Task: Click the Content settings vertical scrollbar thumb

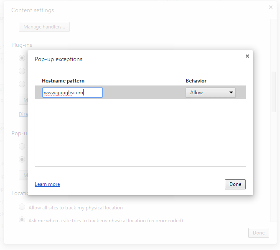Action: (x=274, y=92)
